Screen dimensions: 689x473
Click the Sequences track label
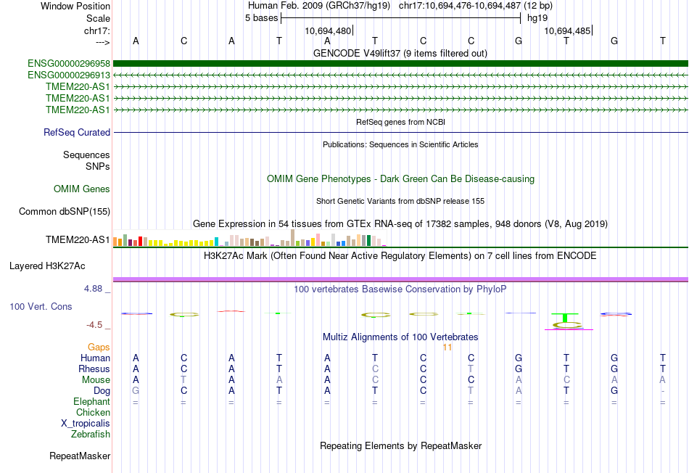tap(86, 155)
